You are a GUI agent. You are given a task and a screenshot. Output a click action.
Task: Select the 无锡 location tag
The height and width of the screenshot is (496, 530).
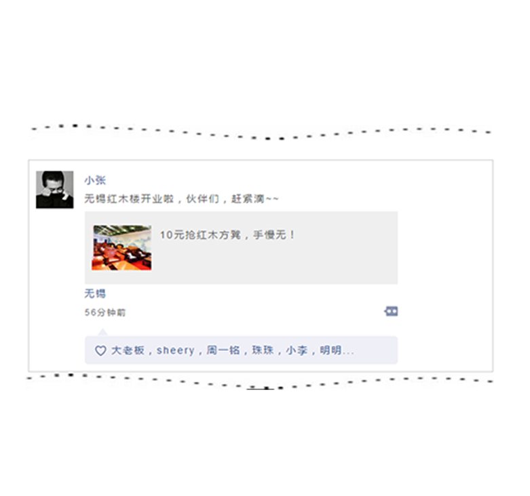(x=95, y=294)
